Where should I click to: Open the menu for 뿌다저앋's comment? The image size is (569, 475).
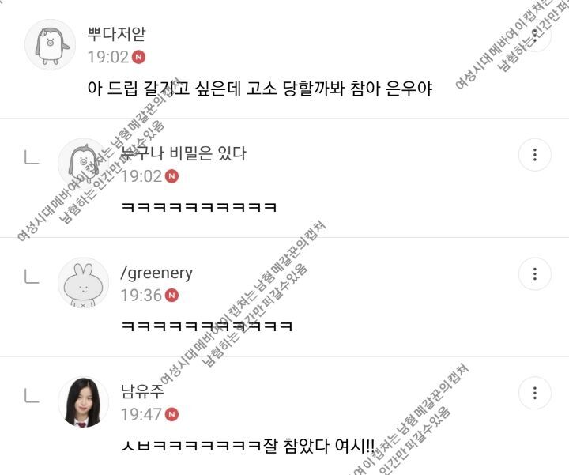(x=535, y=36)
